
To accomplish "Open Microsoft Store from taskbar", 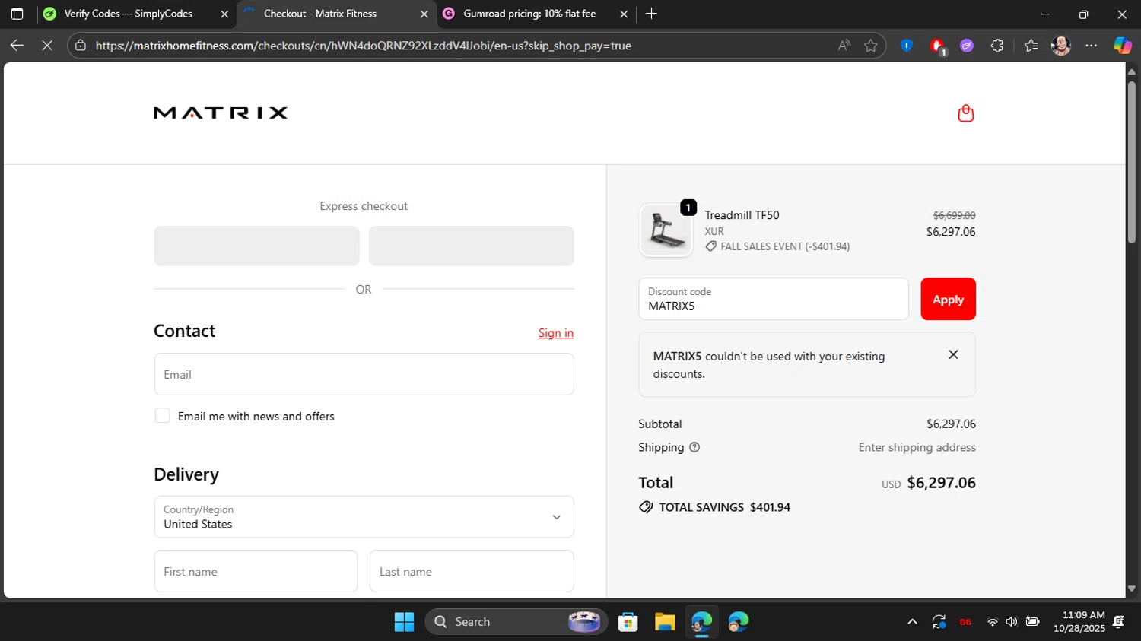I will coord(628,622).
